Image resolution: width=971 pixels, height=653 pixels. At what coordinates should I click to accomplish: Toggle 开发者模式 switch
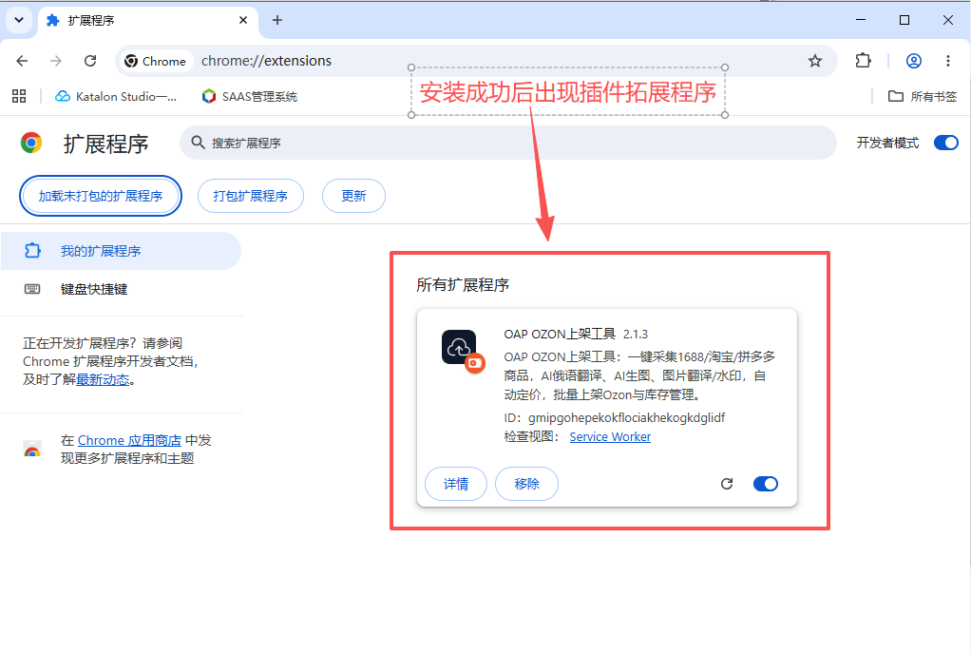click(945, 143)
